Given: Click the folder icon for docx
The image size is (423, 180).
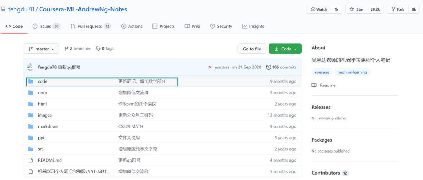Looking at the screenshot, I should pos(31,93).
